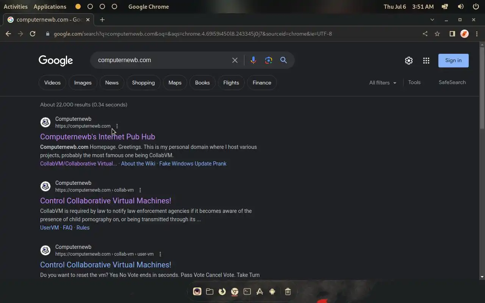Go to the Google logo homepage
The image size is (485, 303).
click(x=56, y=61)
